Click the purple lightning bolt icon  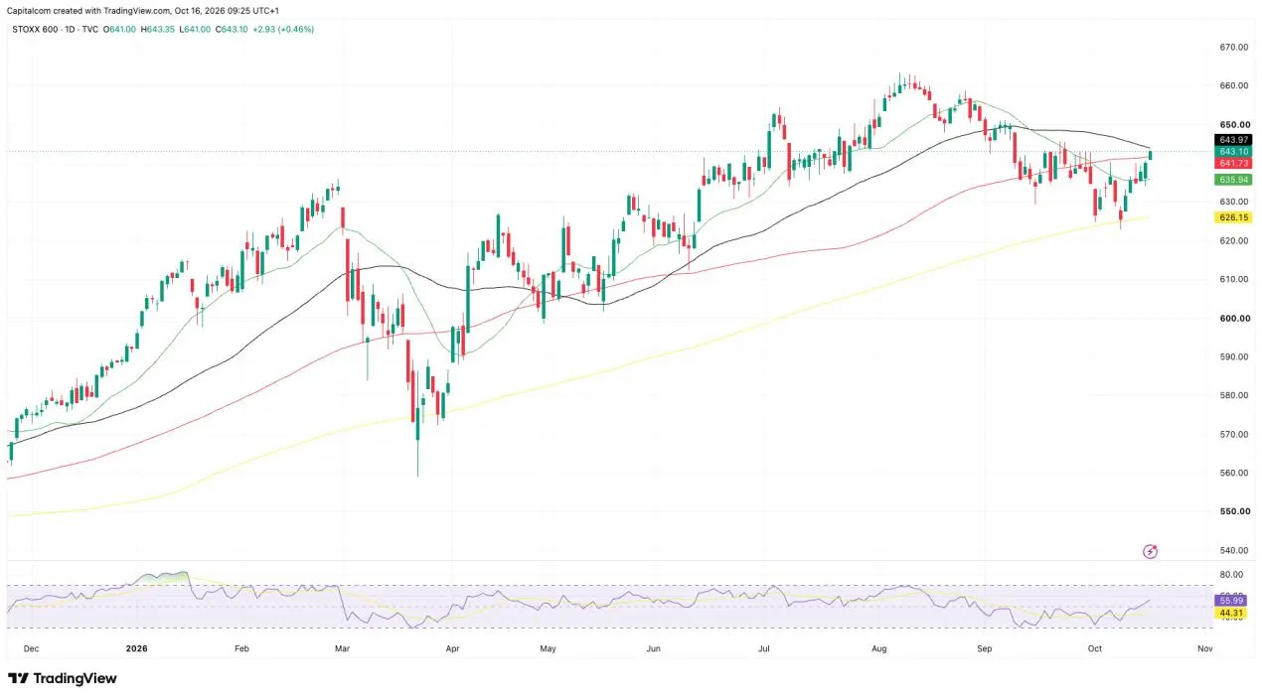(1151, 551)
